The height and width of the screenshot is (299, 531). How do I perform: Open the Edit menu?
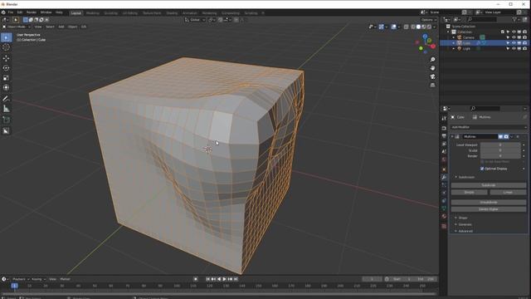pyautogui.click(x=20, y=12)
